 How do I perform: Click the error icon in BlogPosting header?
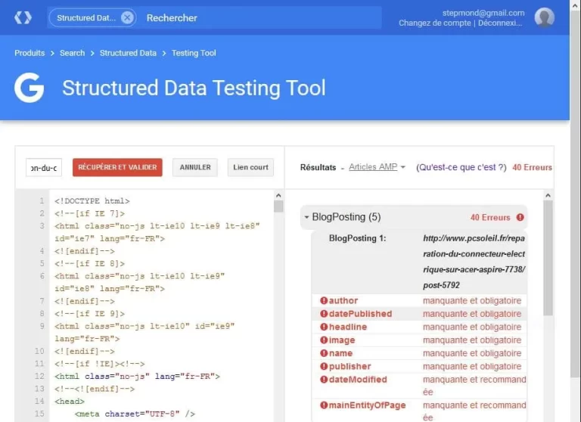click(520, 218)
